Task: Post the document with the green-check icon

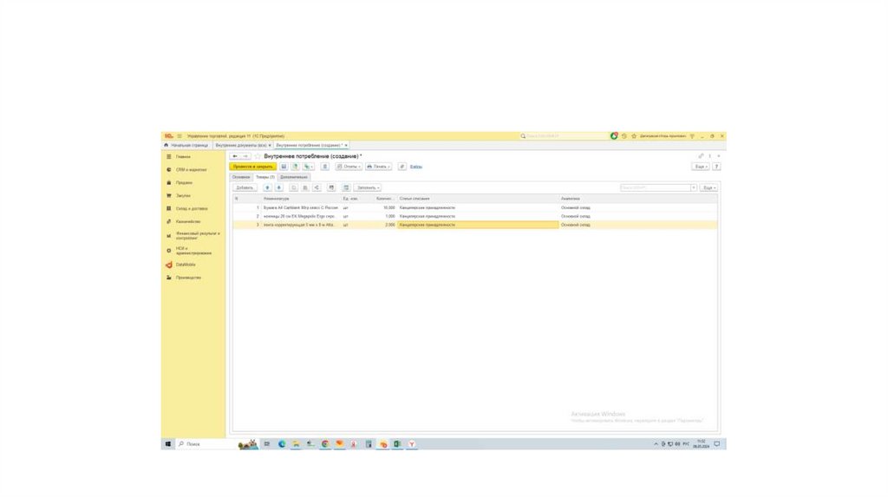Action: point(295,167)
